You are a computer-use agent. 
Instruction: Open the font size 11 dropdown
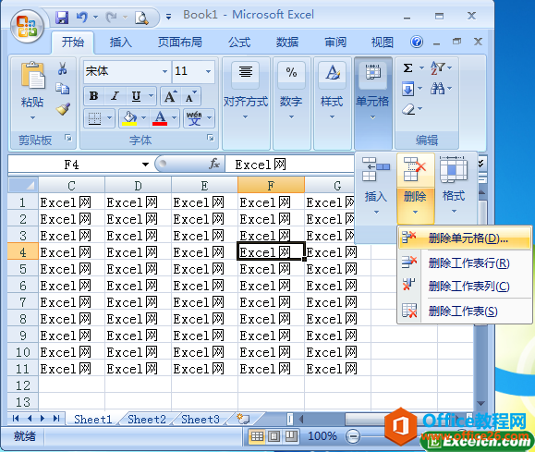point(208,72)
